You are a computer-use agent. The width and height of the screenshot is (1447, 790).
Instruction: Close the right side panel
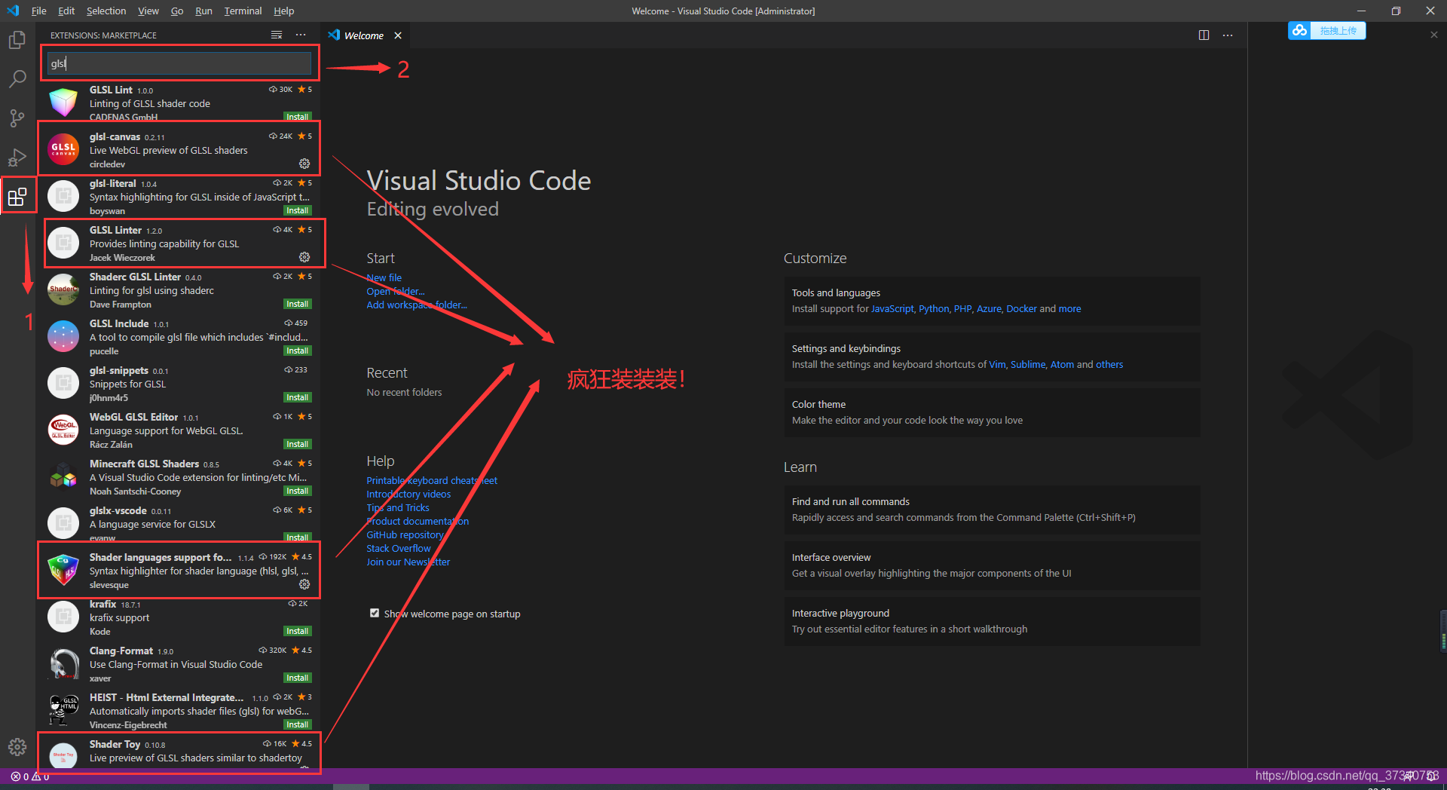(1433, 35)
